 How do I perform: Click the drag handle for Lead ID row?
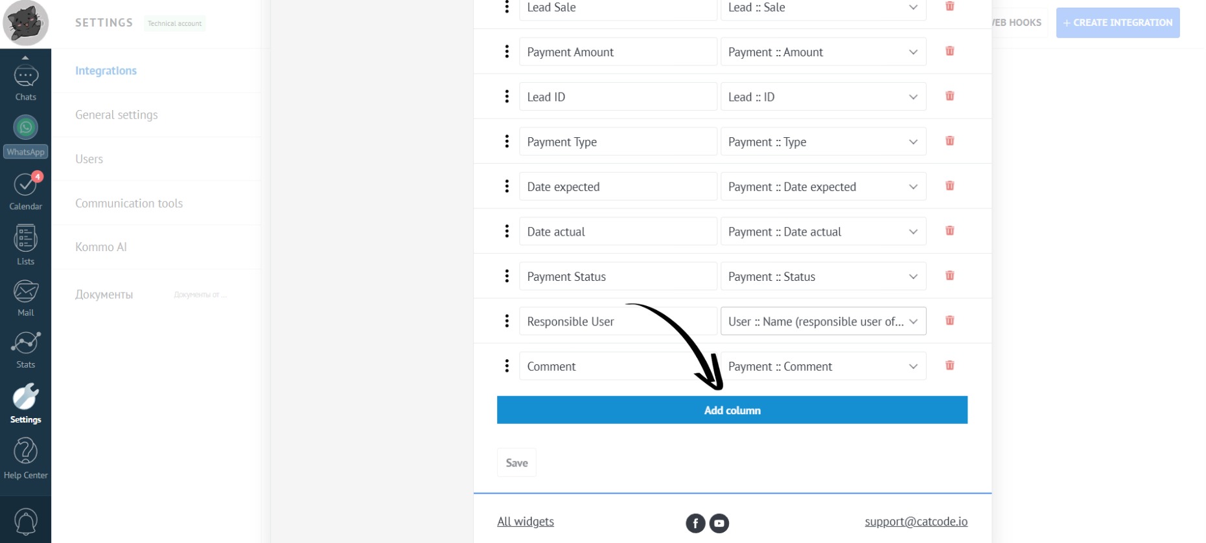click(507, 96)
